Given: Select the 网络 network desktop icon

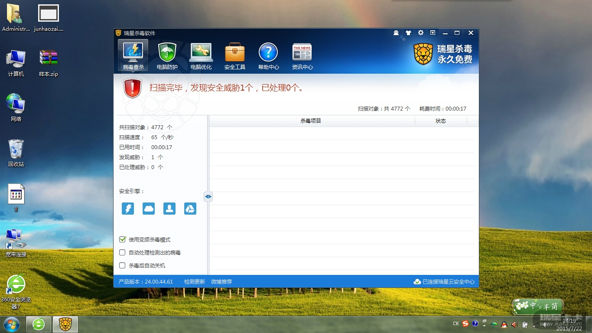Looking at the screenshot, I should click(16, 108).
